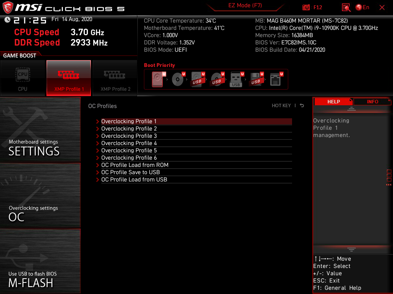Screen dimensions: 393x294
Task: Change the BIOS language via the En globe
Action: click(x=360, y=7)
